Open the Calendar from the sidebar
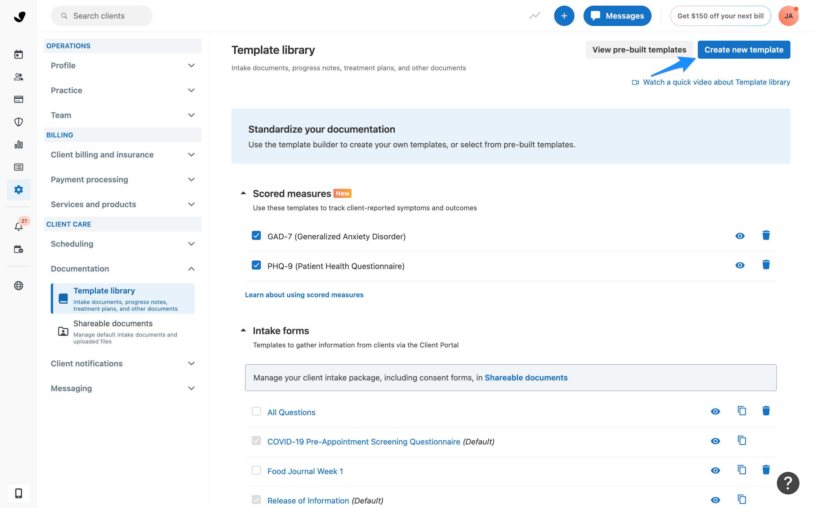Screen dimensions: 813x508 (x=18, y=54)
